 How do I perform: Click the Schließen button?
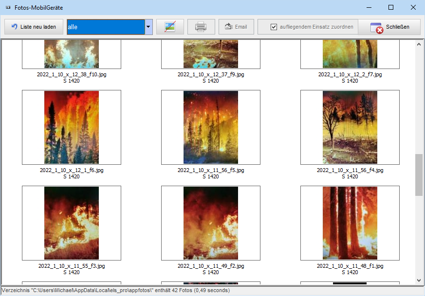click(x=389, y=27)
